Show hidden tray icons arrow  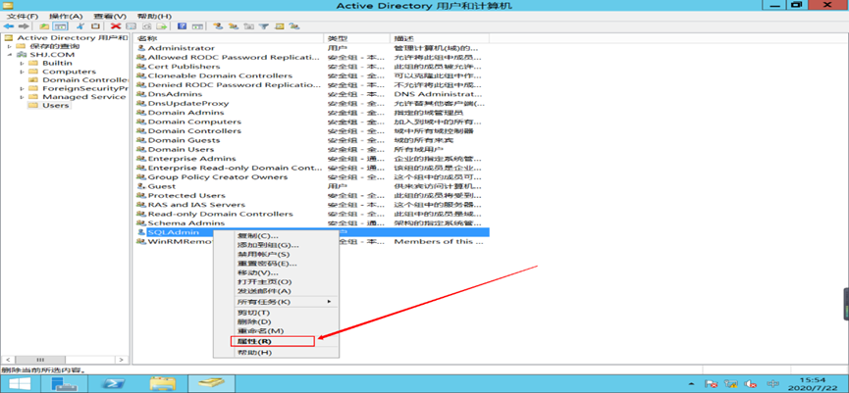pos(689,384)
